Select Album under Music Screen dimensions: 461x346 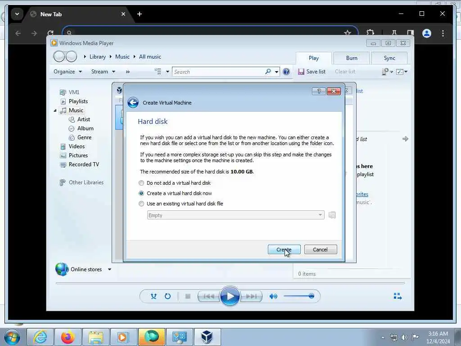point(81,128)
